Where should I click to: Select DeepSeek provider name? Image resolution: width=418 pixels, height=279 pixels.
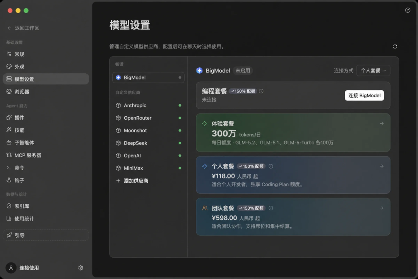135,143
